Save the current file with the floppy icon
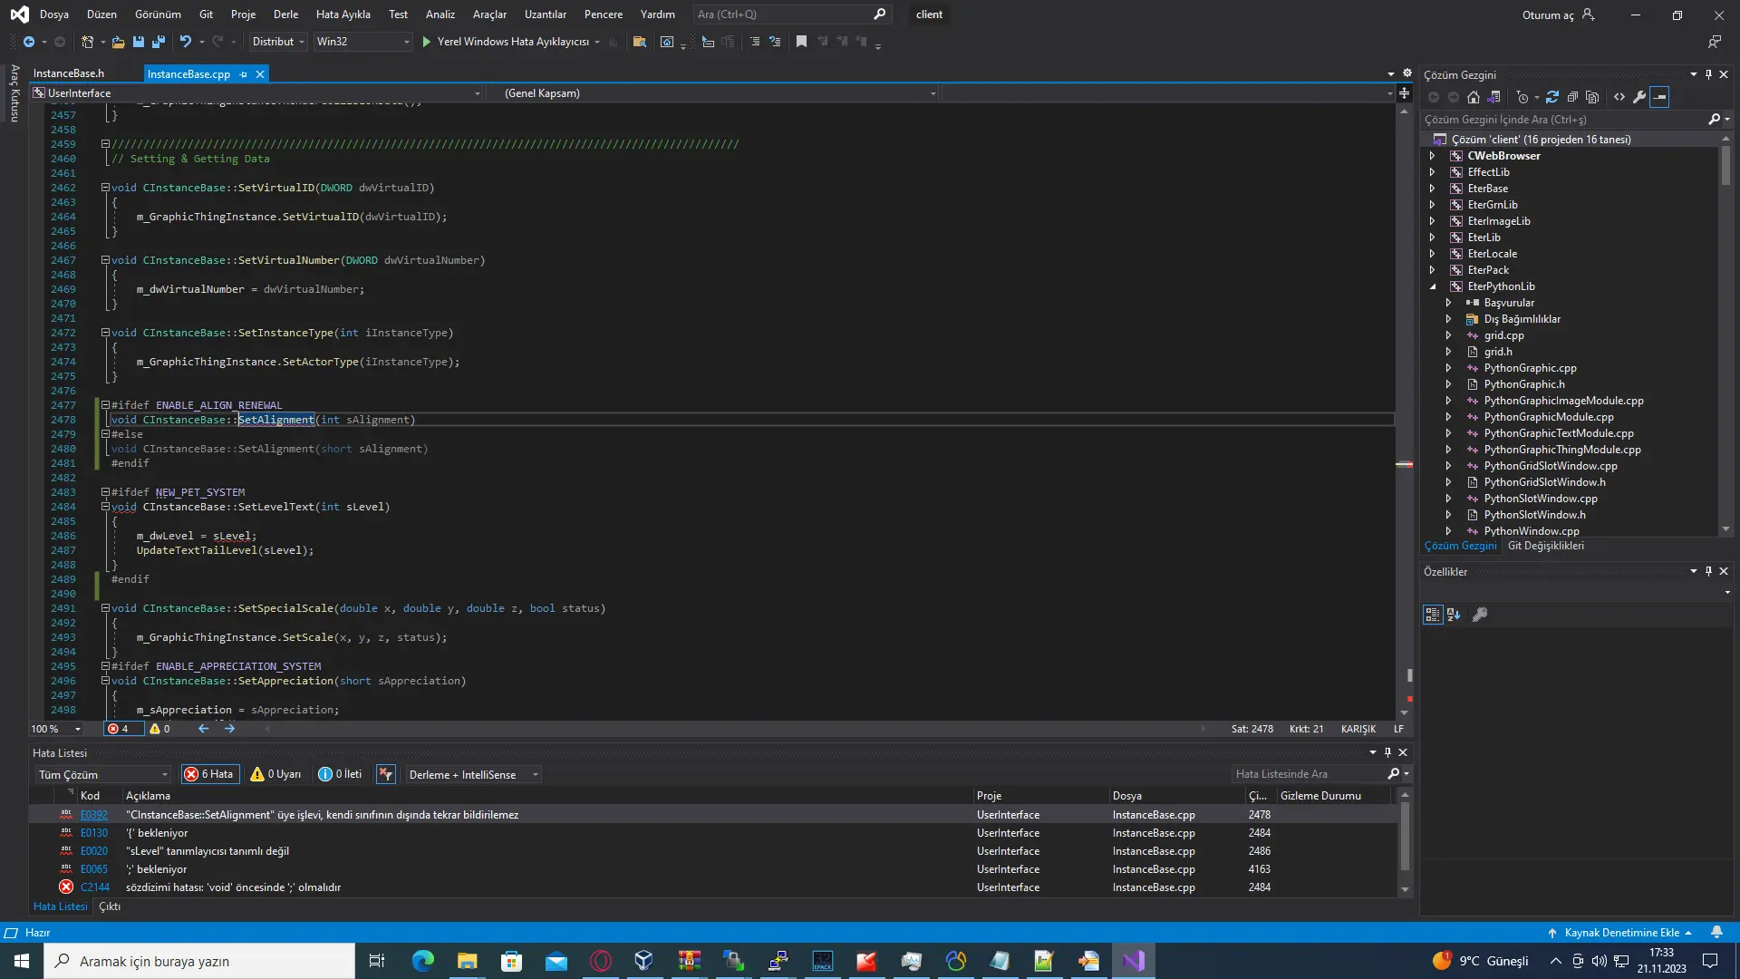 point(139,42)
